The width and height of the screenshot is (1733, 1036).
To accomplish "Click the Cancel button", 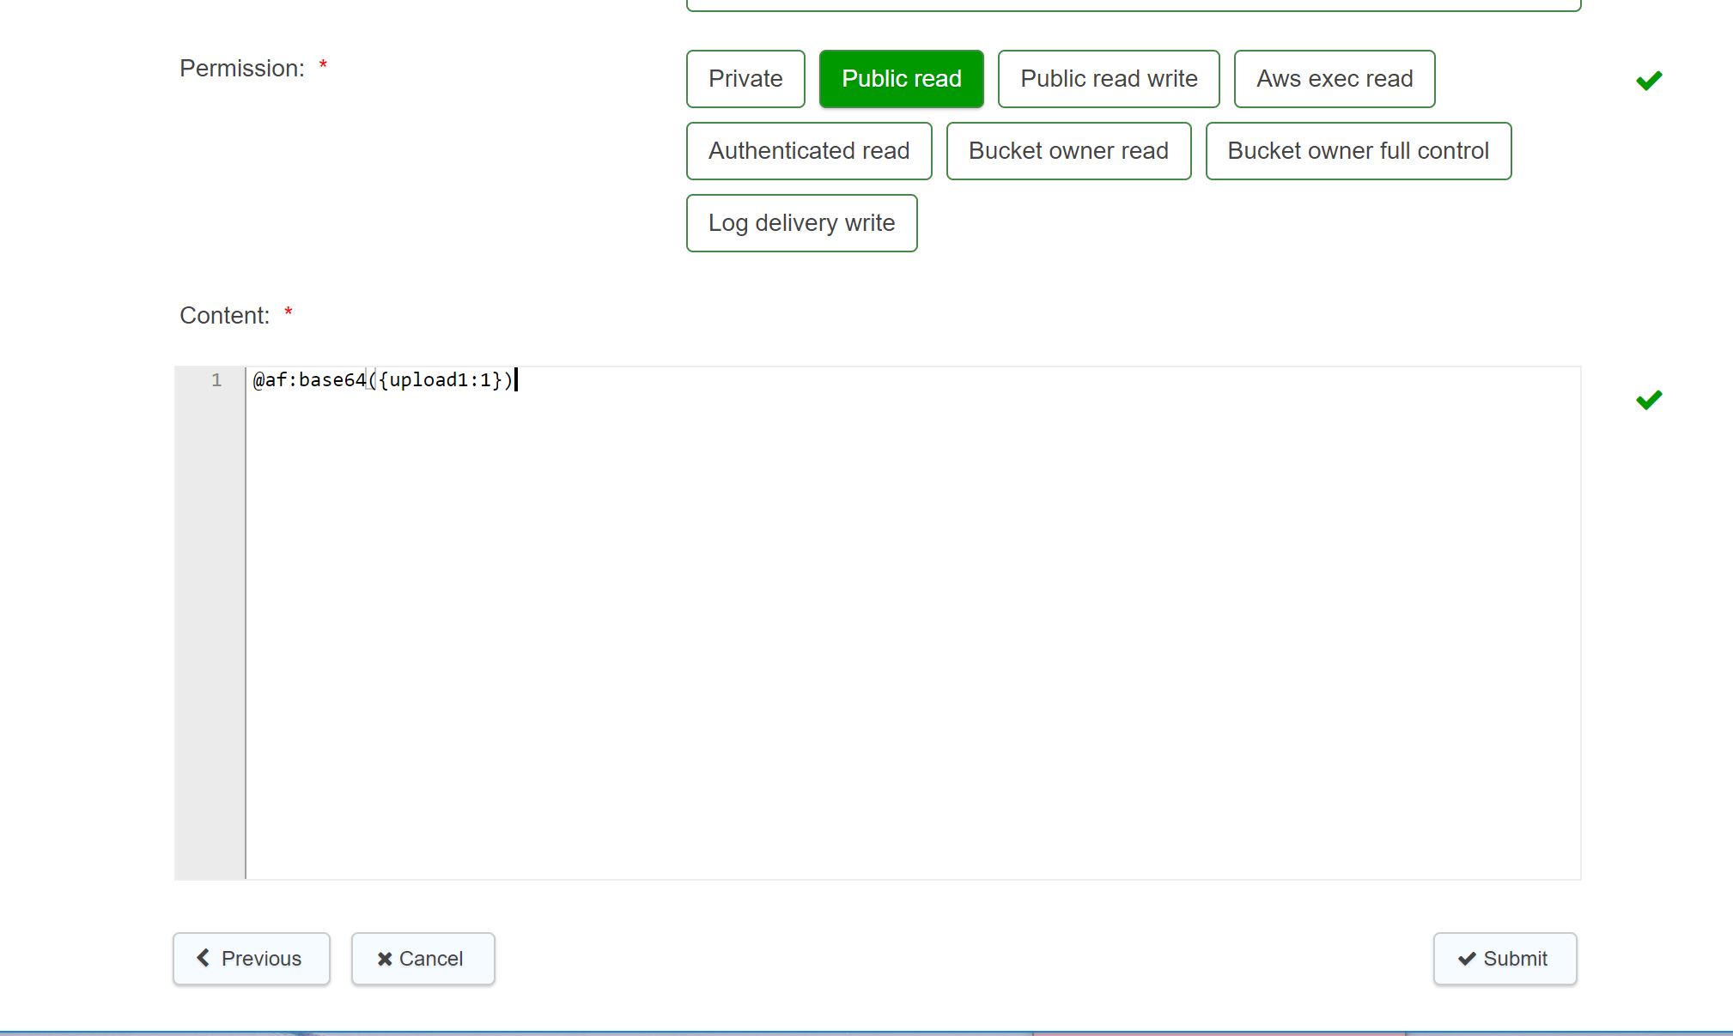I will (423, 959).
